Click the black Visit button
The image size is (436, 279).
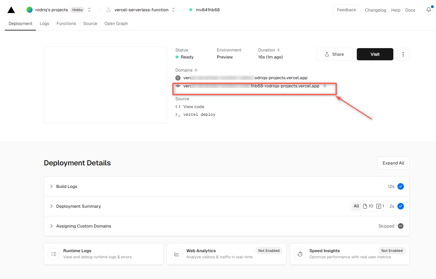click(375, 54)
